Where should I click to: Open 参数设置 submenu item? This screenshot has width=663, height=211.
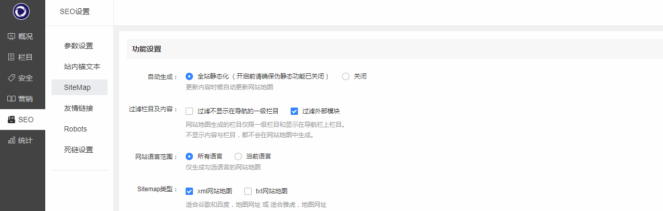(x=79, y=46)
